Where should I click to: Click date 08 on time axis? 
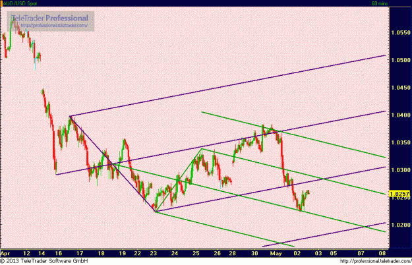382,253
